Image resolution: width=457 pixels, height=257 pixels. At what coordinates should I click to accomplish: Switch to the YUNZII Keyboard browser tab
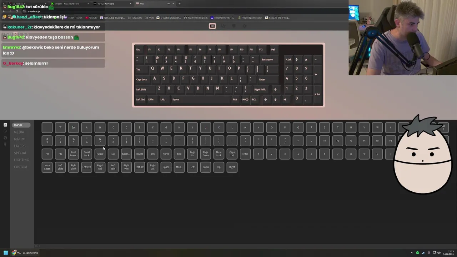[x=112, y=4]
